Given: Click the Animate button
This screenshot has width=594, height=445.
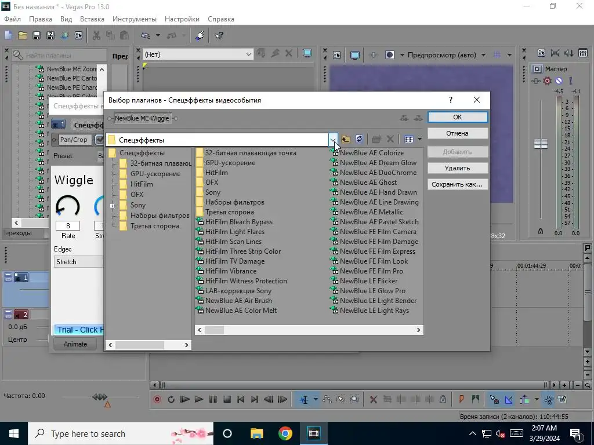Looking at the screenshot, I should pos(75,344).
